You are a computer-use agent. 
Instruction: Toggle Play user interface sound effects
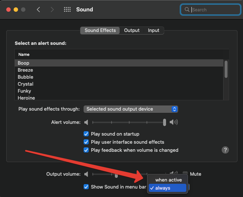(86, 142)
